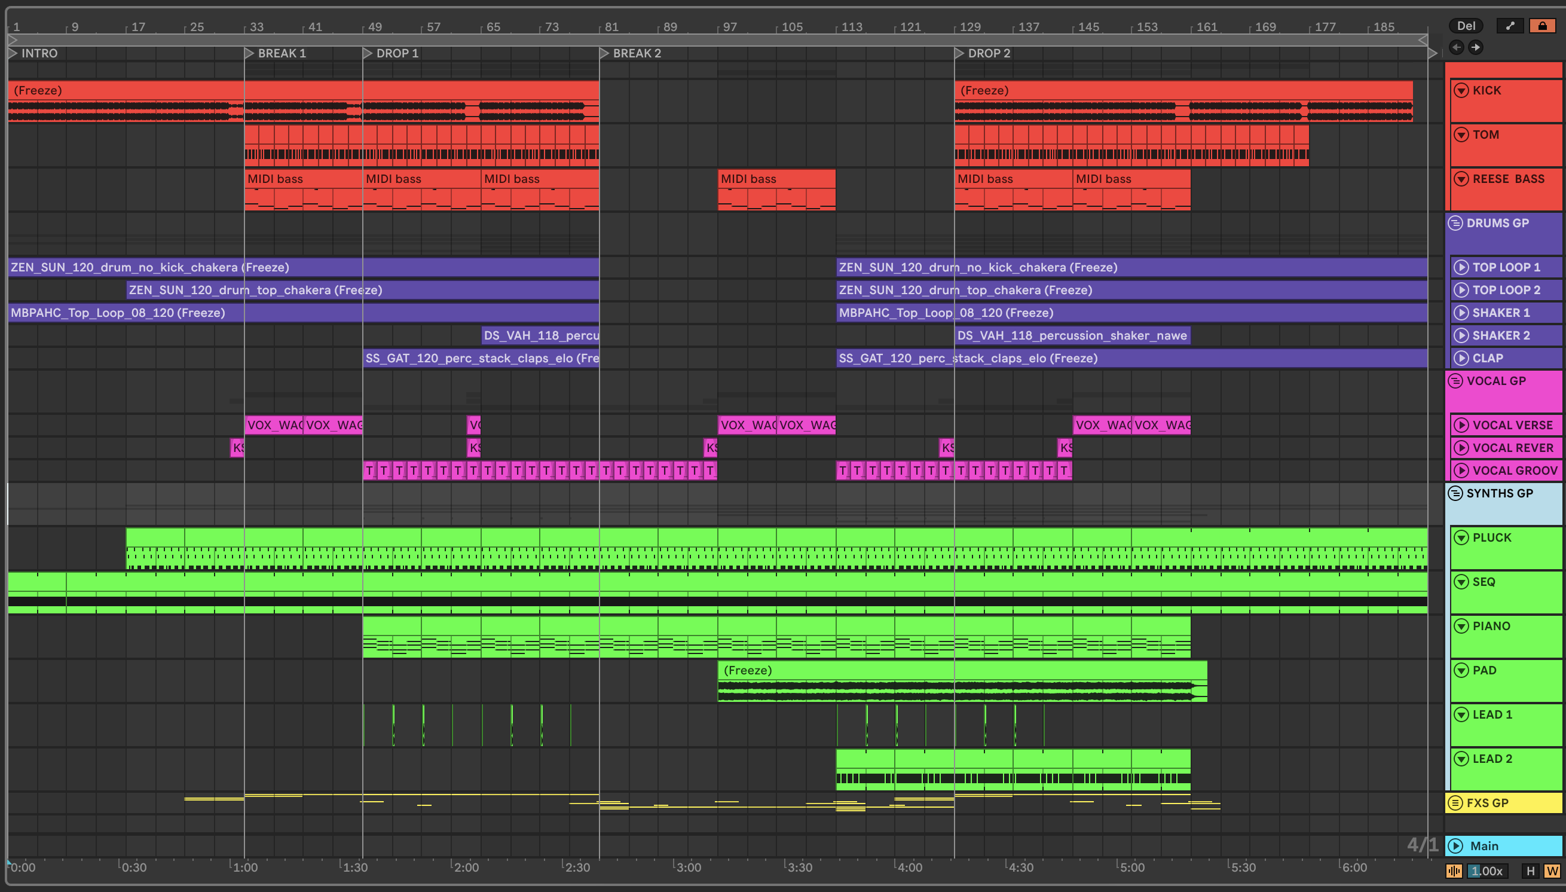Toggle the W optimize width button

[1552, 870]
